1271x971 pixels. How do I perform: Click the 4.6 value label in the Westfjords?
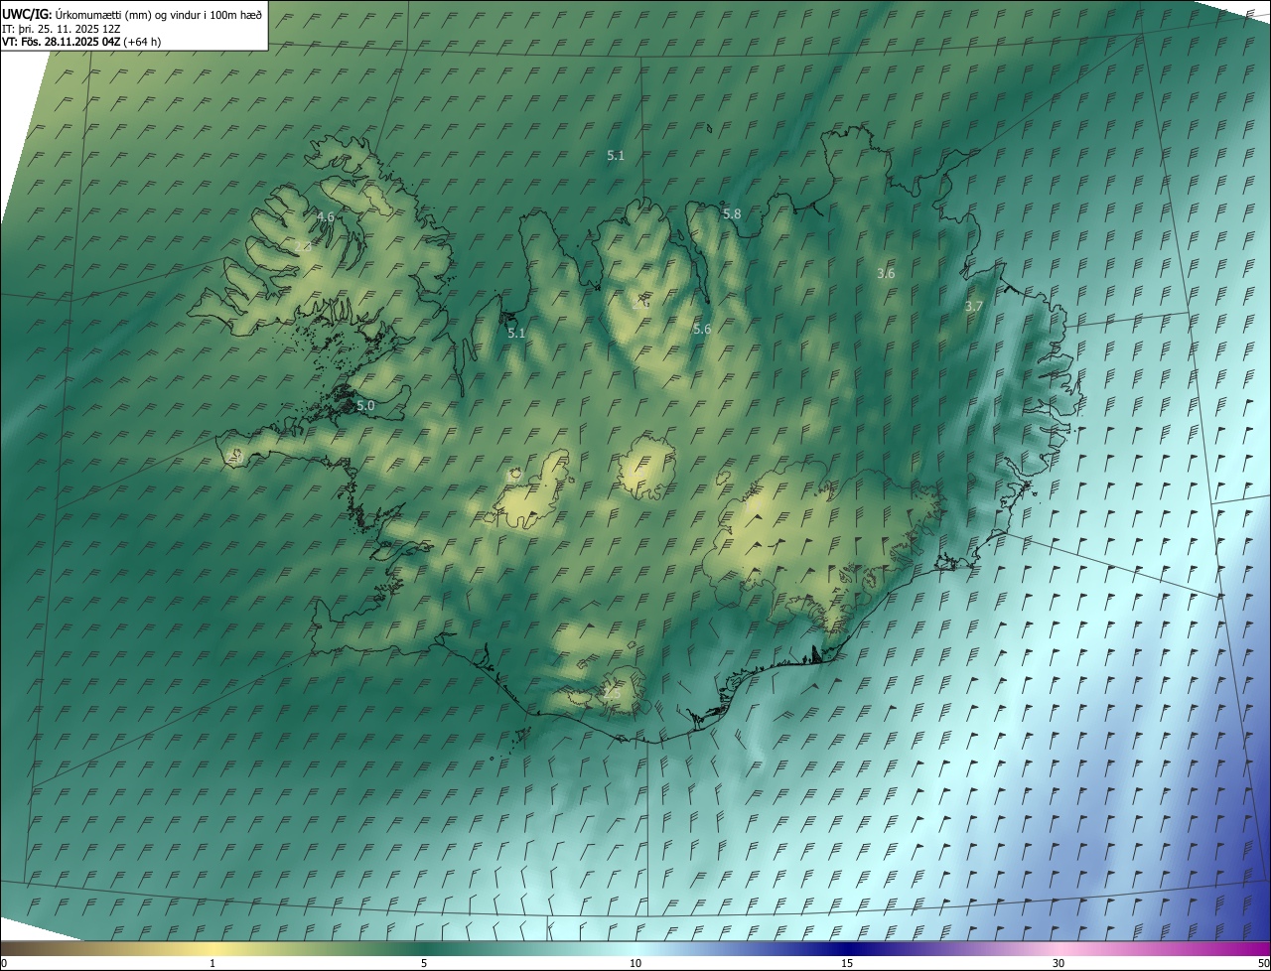tap(326, 216)
